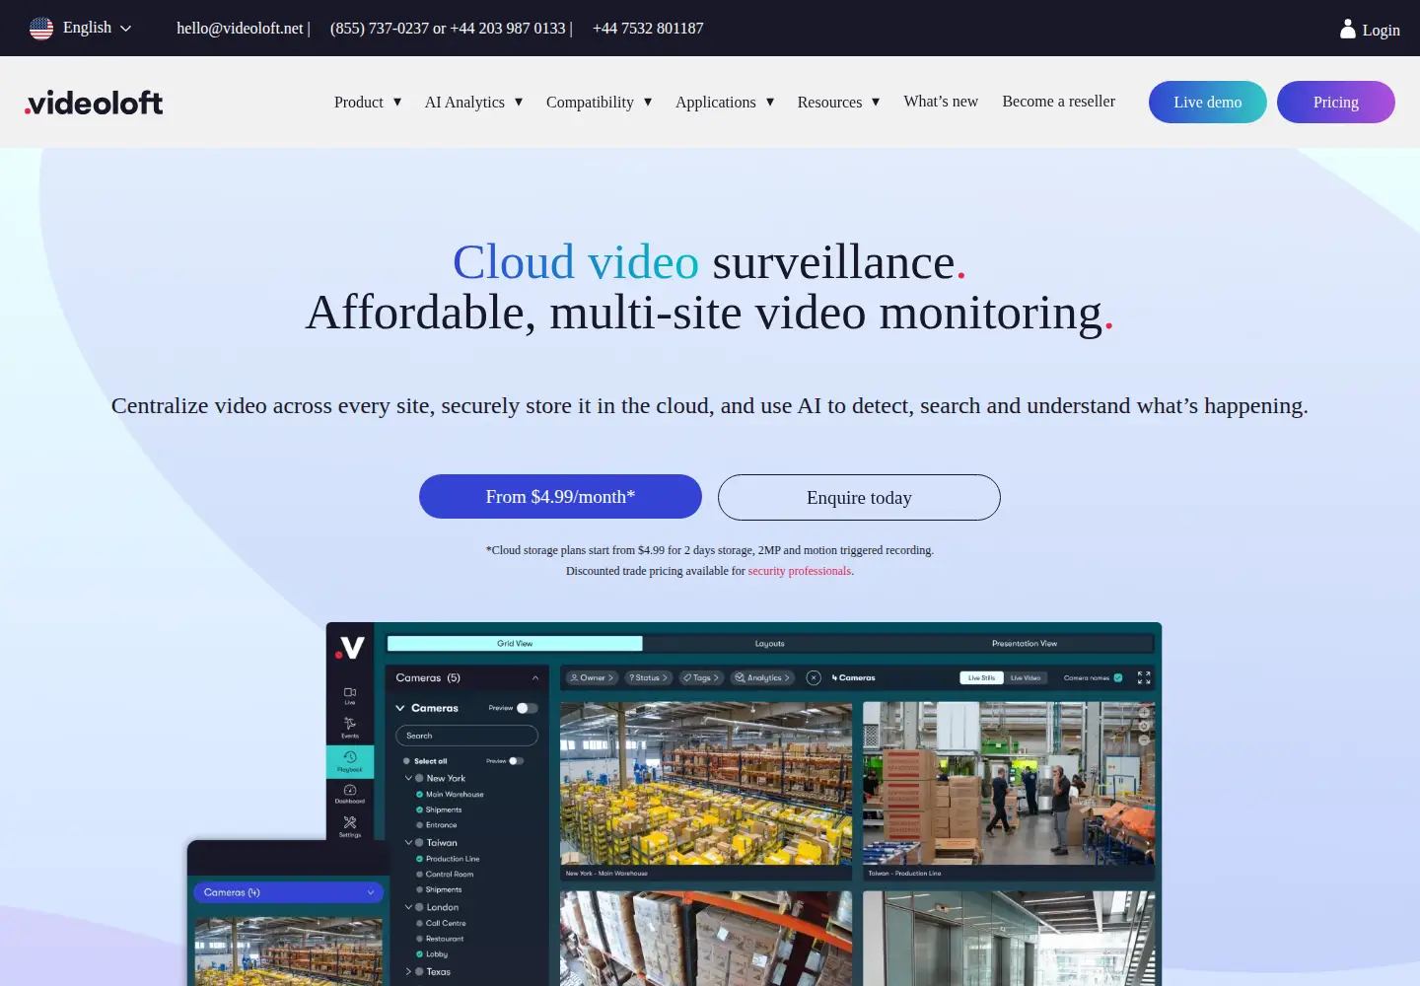Zoom in on Taiwan Production Line feed
Screen dimensions: 1420x986
[1144, 711]
